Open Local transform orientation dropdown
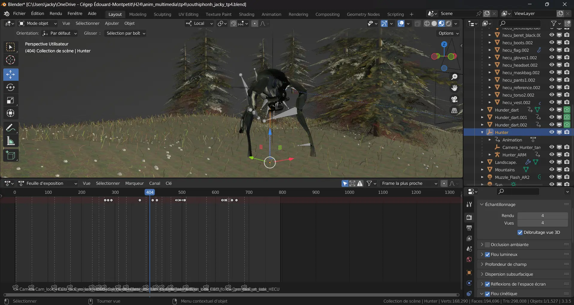This screenshot has width=574, height=305. (x=199, y=23)
